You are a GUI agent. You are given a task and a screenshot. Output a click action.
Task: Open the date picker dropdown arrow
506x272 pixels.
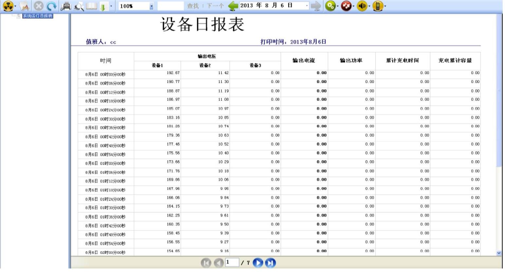click(x=307, y=6)
